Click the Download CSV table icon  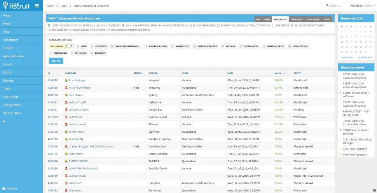click(49, 30)
